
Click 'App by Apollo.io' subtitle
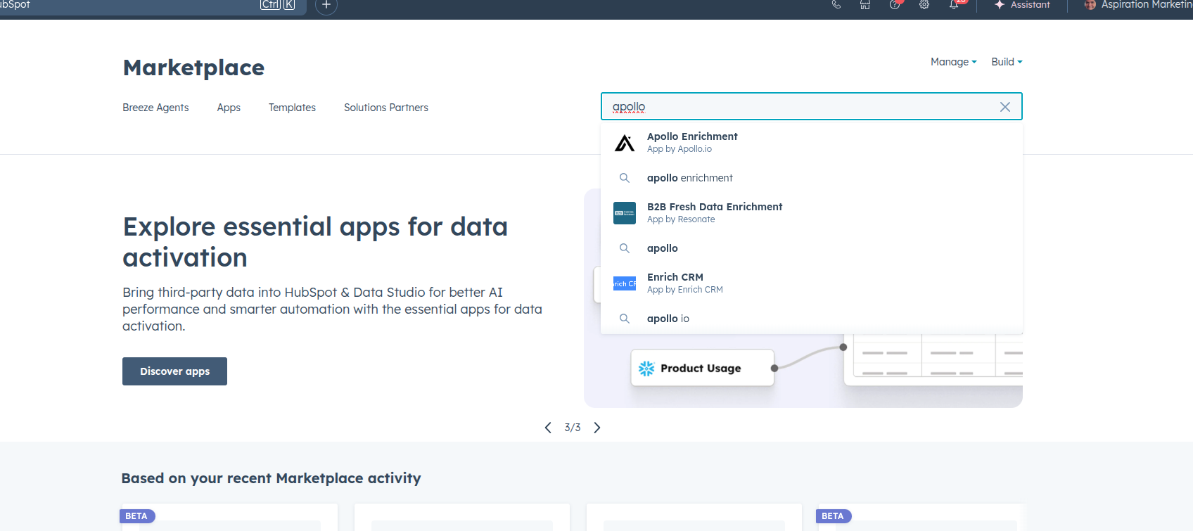[x=680, y=149]
